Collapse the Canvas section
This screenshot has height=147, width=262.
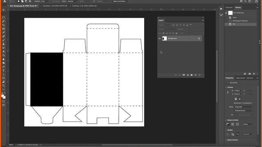point(226,87)
